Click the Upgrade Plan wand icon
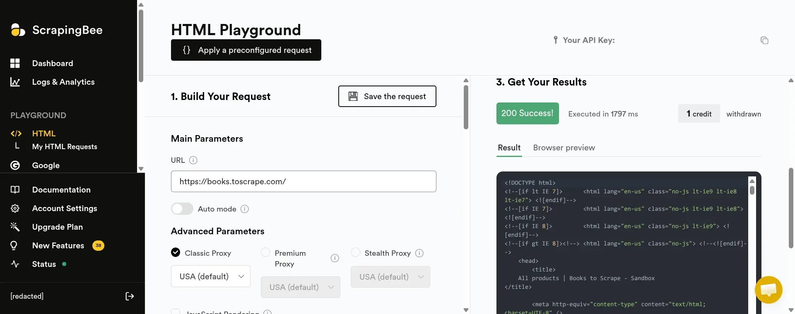Screen dimensions: 795x314 (x=15, y=227)
